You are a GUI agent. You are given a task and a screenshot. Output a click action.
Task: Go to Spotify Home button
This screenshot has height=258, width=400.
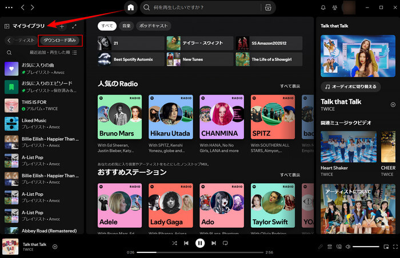tap(131, 7)
